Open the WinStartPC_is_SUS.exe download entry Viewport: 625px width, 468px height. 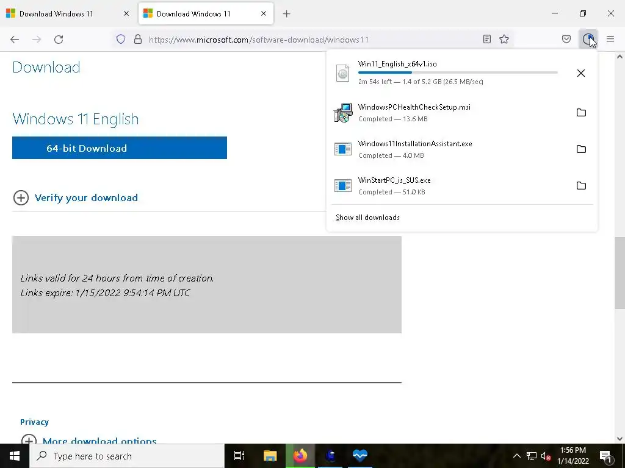pyautogui.click(x=450, y=186)
